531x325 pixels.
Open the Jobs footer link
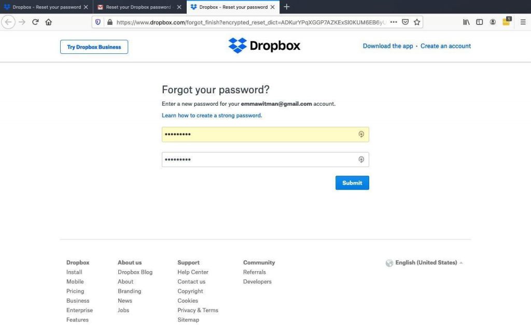point(123,310)
